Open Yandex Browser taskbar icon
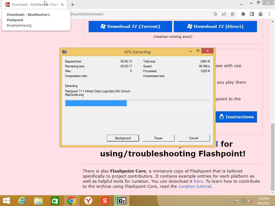Screen dimensions: 275x206 point(88,201)
